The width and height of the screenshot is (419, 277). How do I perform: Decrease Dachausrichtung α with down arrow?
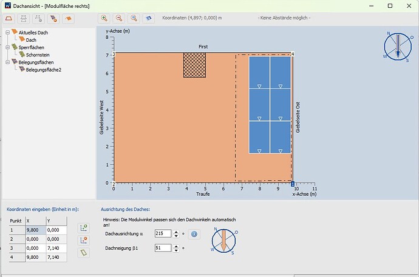tap(176, 236)
